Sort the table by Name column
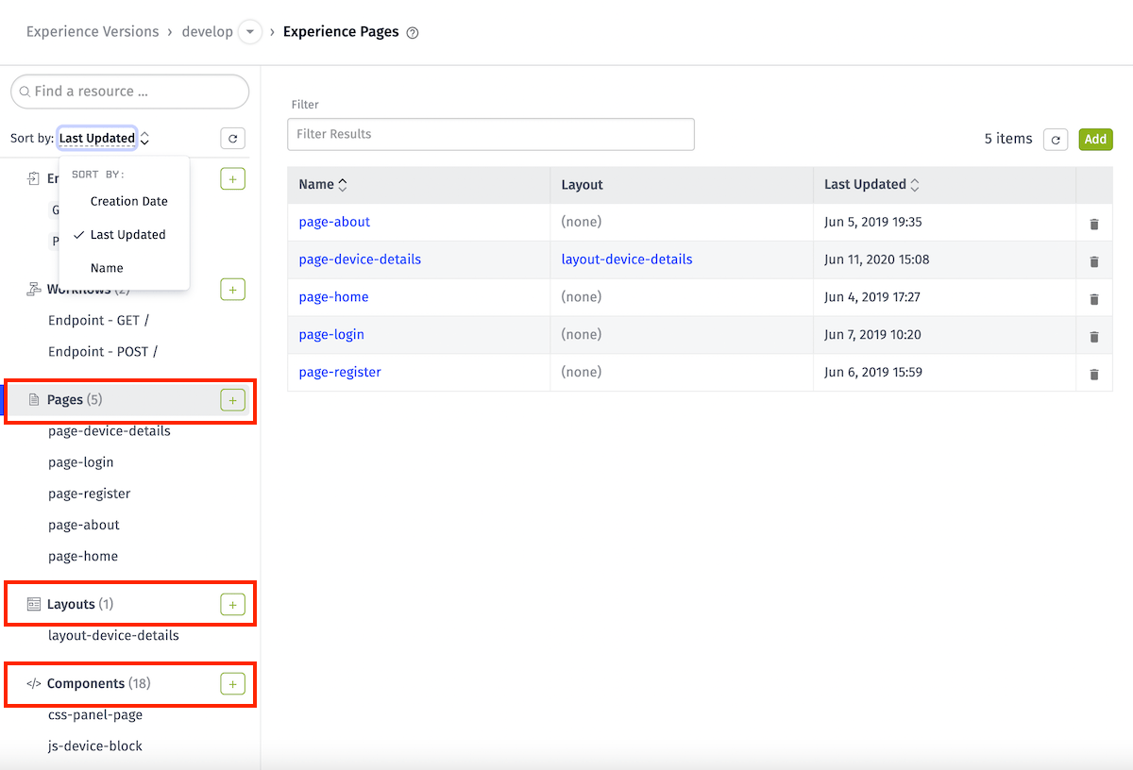 [323, 185]
